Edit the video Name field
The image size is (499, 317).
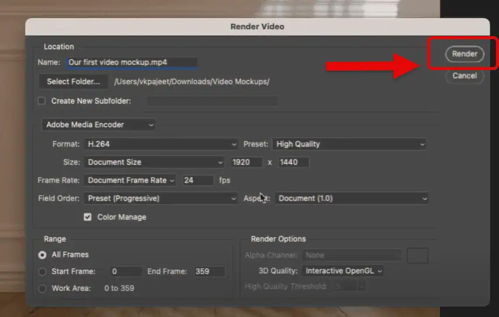131,62
